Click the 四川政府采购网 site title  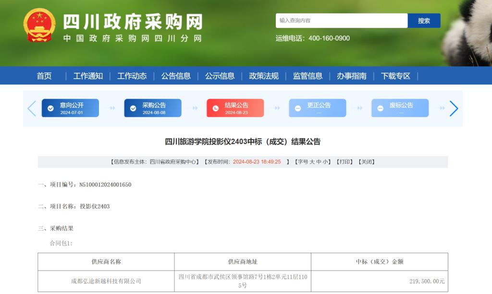coord(133,22)
